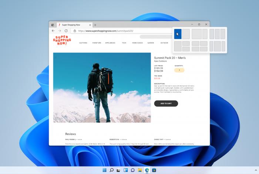The image size is (259, 174).
Task: Open the Garden category
Action: (151, 43)
